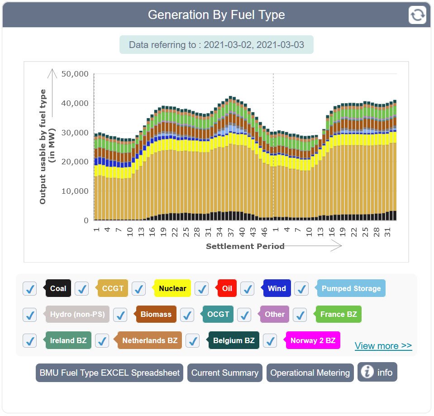Uncheck the CCGT checkbox
Image resolution: width=434 pixels, height=416 pixels.
click(x=82, y=289)
